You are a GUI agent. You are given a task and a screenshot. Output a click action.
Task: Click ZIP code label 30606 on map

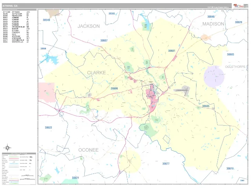click(114, 89)
